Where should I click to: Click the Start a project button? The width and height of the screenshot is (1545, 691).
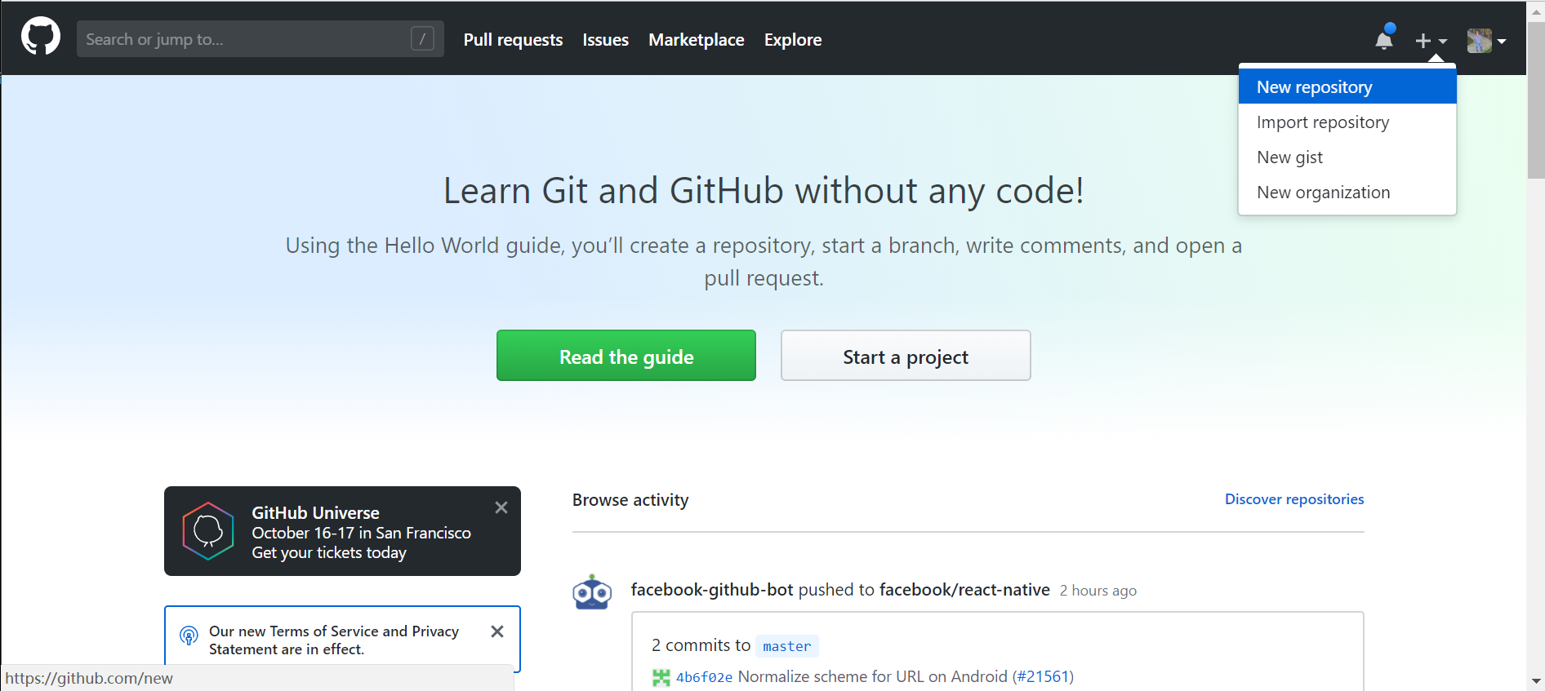pyautogui.click(x=906, y=356)
